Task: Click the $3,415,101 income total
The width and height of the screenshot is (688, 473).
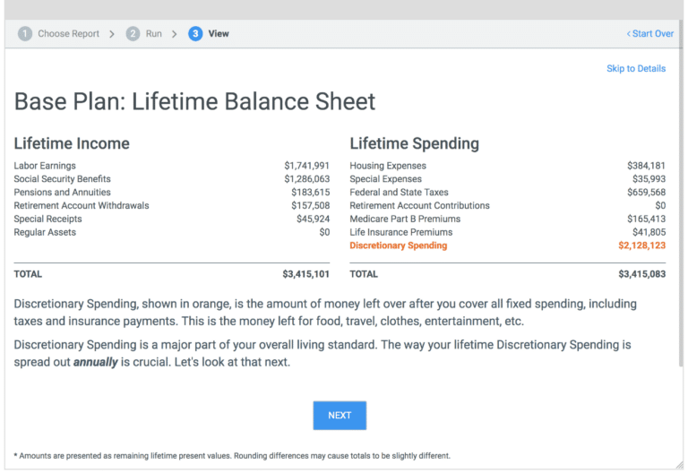Action: pos(305,274)
